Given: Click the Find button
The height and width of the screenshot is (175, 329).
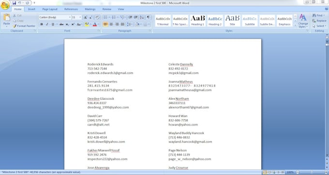Looking at the screenshot, I should pos(319,15).
